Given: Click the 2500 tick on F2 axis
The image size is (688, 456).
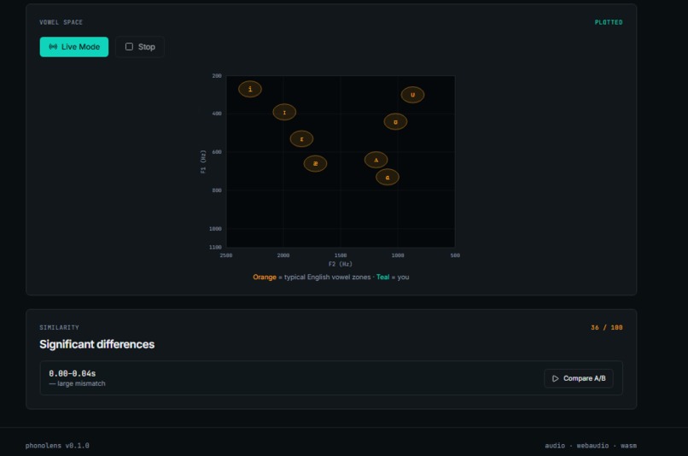Looking at the screenshot, I should point(226,255).
